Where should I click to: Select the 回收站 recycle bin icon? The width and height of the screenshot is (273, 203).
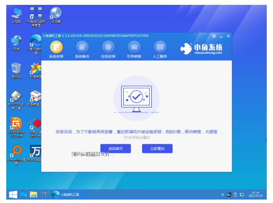pyautogui.click(x=16, y=71)
